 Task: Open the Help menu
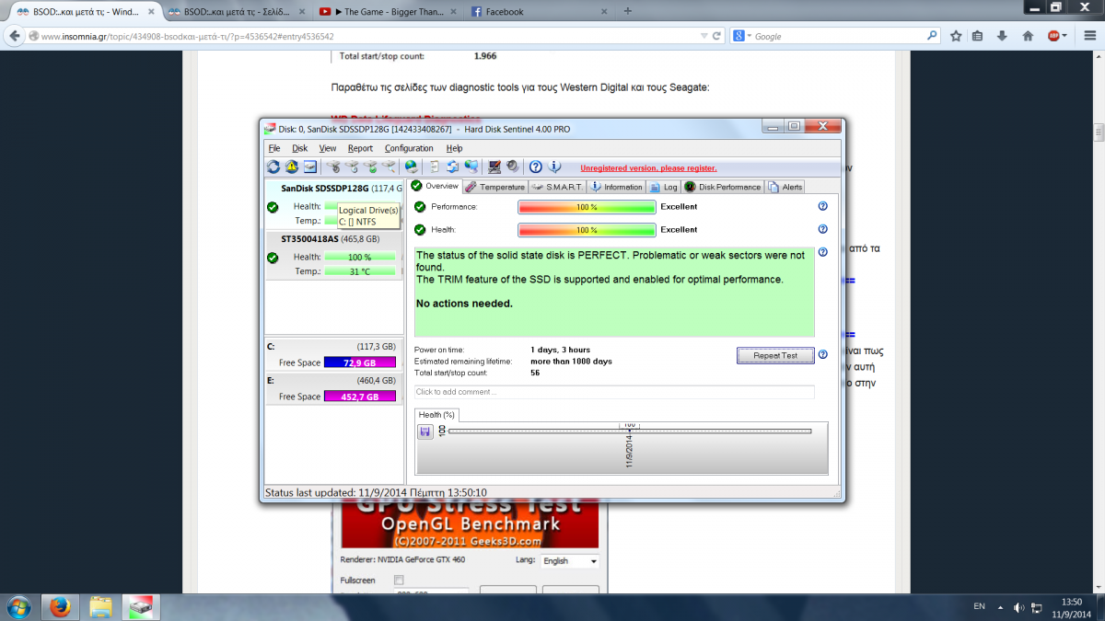(x=455, y=148)
